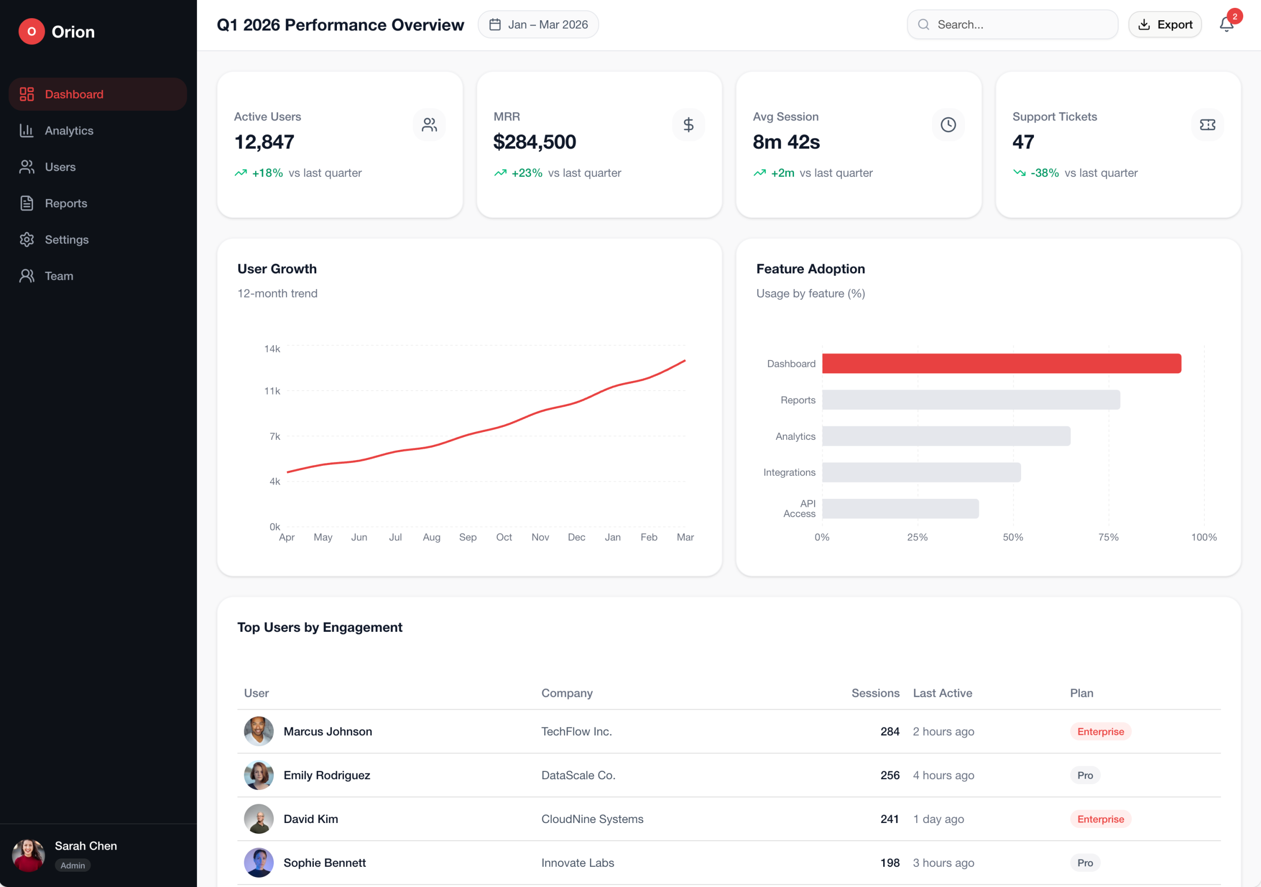Open Sarah Chen's admin profile

(x=71, y=854)
